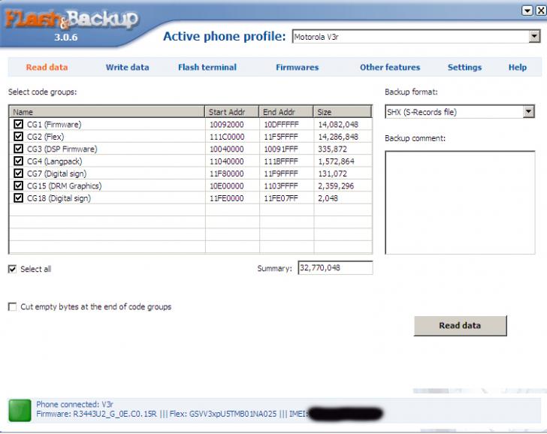Toggle CG15 (DRM Graphics) checkbox
The width and height of the screenshot is (547, 434).
point(19,185)
